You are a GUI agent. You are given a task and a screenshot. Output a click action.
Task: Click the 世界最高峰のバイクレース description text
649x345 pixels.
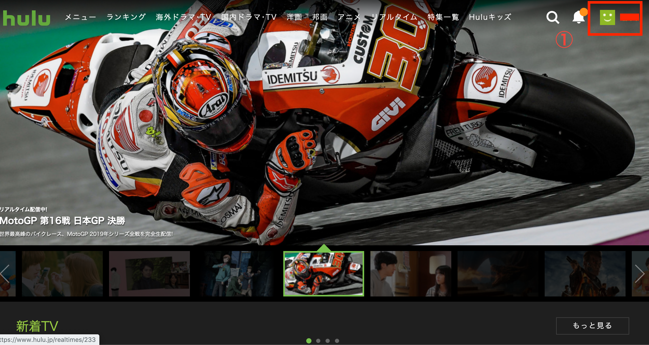(x=86, y=234)
